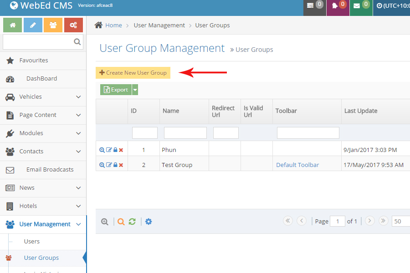The height and width of the screenshot is (273, 410).
Task: Open the Export button's dropdown arrow
Action: click(x=134, y=90)
